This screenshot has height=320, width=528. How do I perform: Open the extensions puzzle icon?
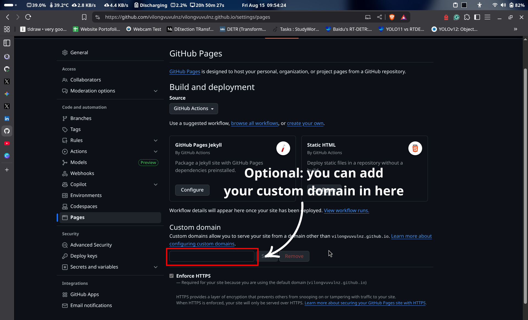[467, 17]
